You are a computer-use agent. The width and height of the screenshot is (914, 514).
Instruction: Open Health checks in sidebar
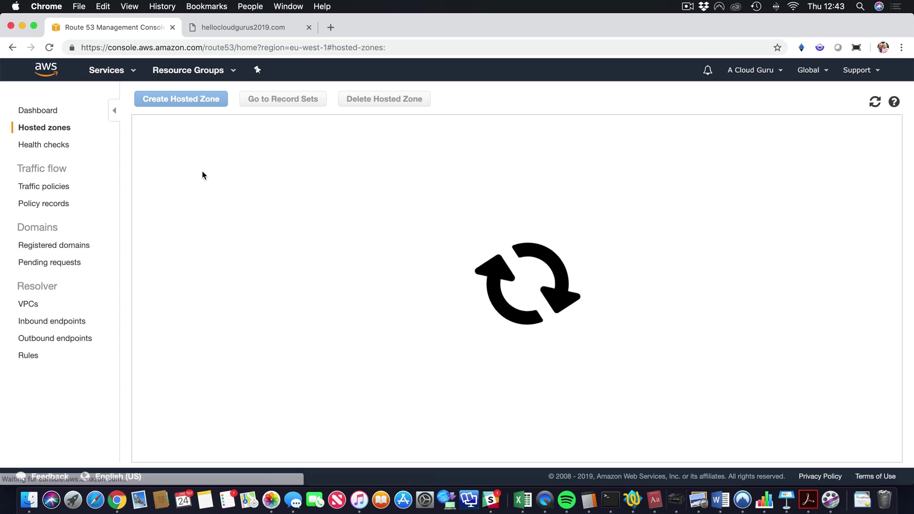(x=43, y=145)
